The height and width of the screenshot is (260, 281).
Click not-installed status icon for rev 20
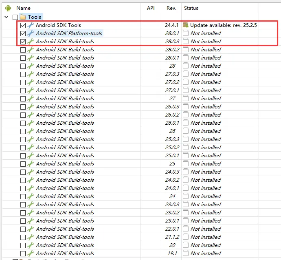(186, 245)
